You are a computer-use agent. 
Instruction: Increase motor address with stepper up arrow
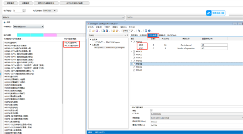(x=24, y=10)
